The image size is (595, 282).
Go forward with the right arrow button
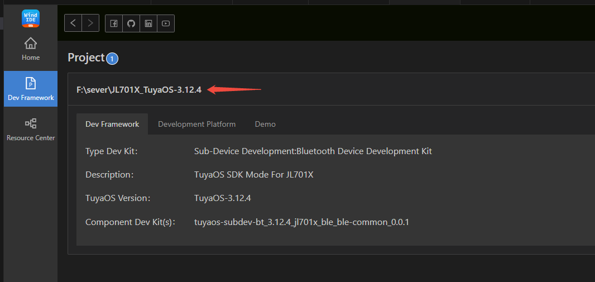90,23
